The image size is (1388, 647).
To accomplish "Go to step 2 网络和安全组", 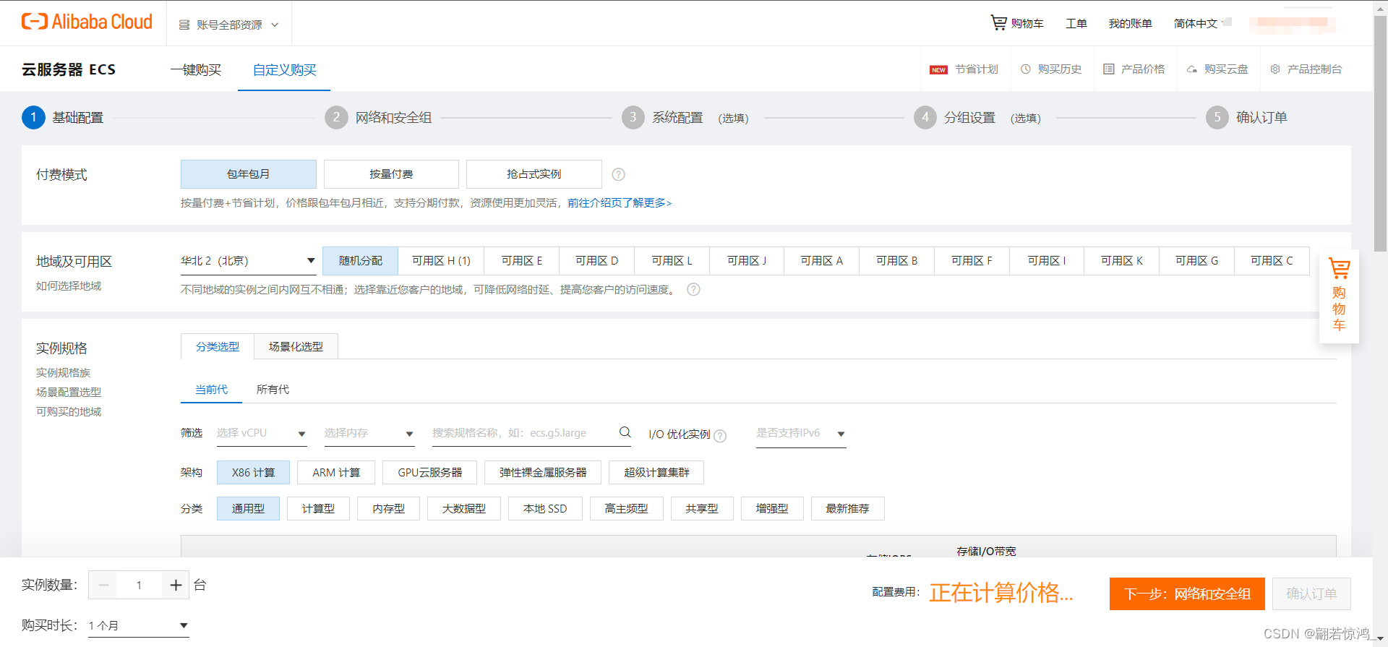I will coord(378,118).
